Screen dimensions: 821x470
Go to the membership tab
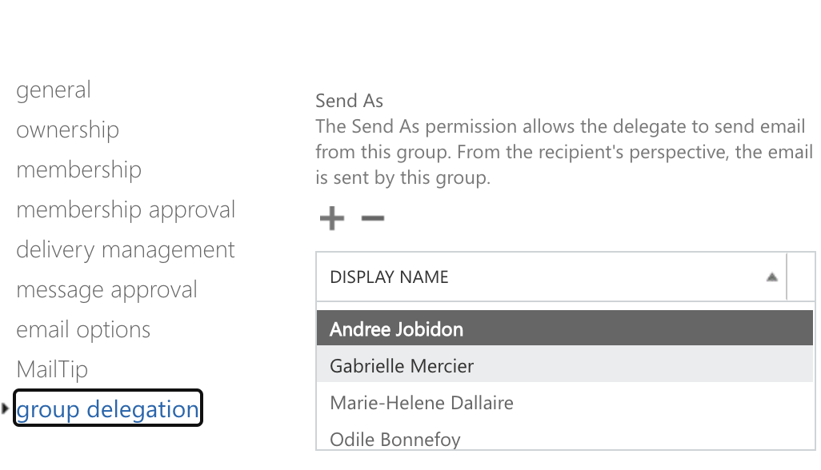79,170
